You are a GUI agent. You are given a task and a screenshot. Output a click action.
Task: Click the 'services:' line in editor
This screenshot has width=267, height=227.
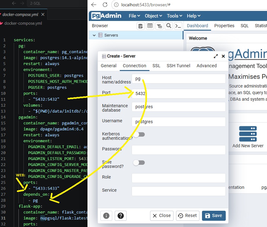point(24,40)
